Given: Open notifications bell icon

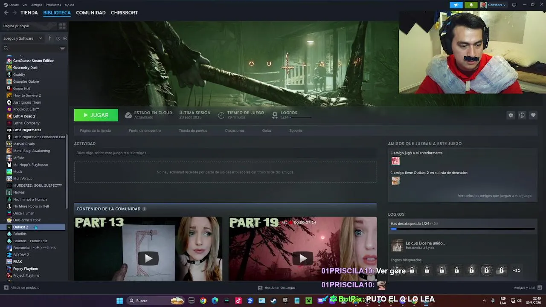Looking at the screenshot, I should coord(471,5).
